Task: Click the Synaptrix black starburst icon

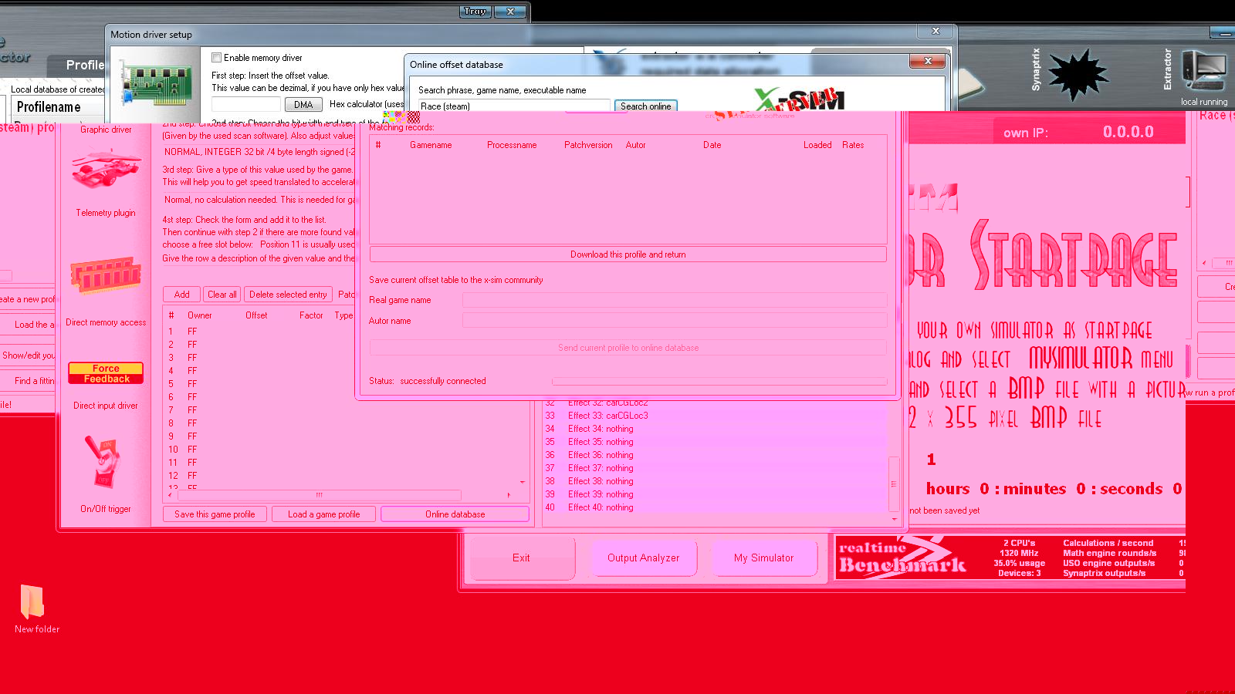Action: [x=1078, y=75]
